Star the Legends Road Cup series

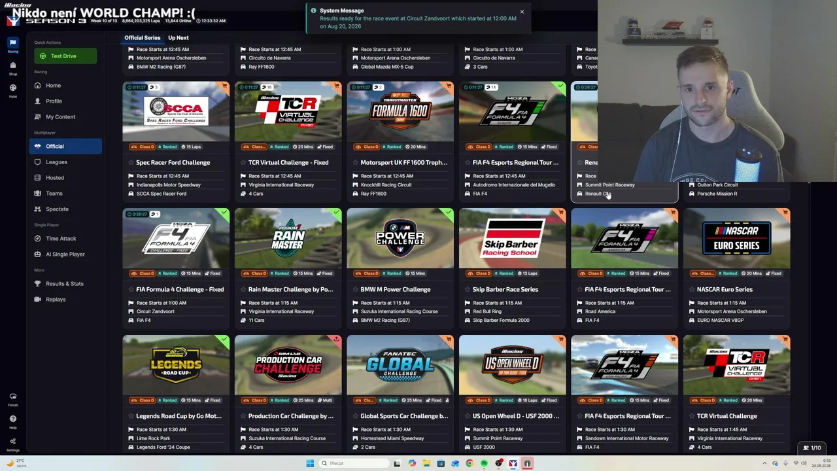(x=131, y=416)
